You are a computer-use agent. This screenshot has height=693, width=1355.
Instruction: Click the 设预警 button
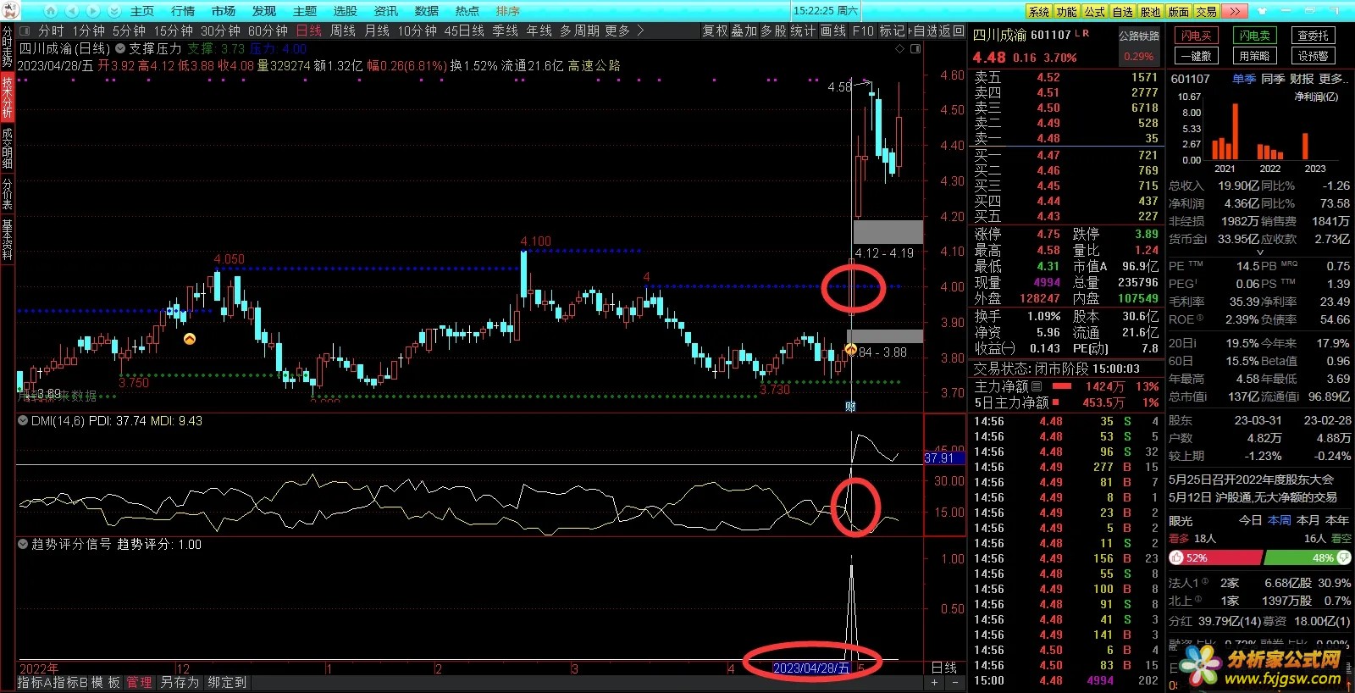(1313, 56)
